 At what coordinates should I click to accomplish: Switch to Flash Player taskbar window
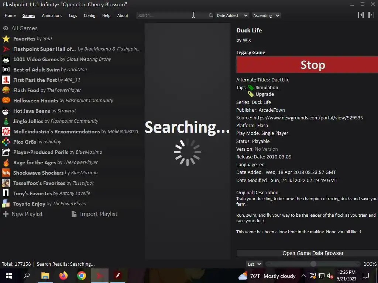pyautogui.click(x=118, y=276)
